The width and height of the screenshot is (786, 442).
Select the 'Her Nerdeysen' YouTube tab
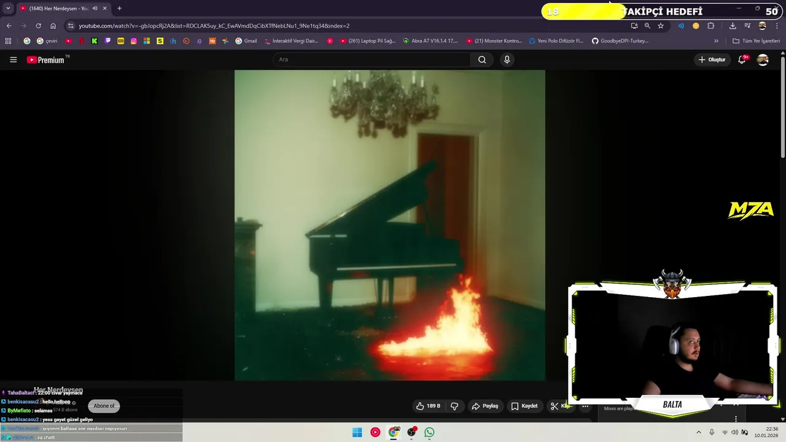(63, 9)
